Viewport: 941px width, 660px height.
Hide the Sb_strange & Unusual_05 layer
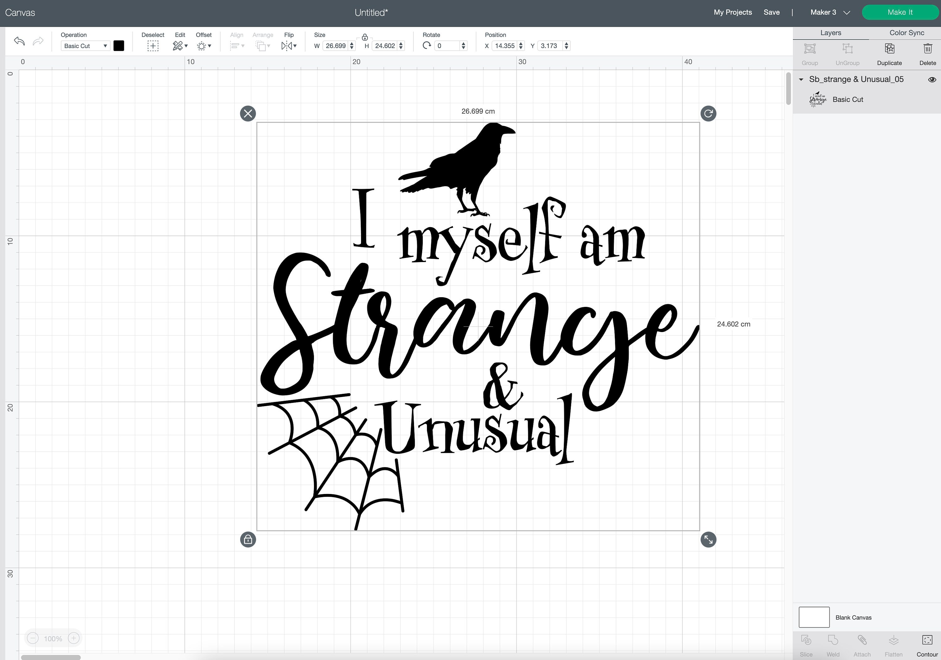click(931, 79)
